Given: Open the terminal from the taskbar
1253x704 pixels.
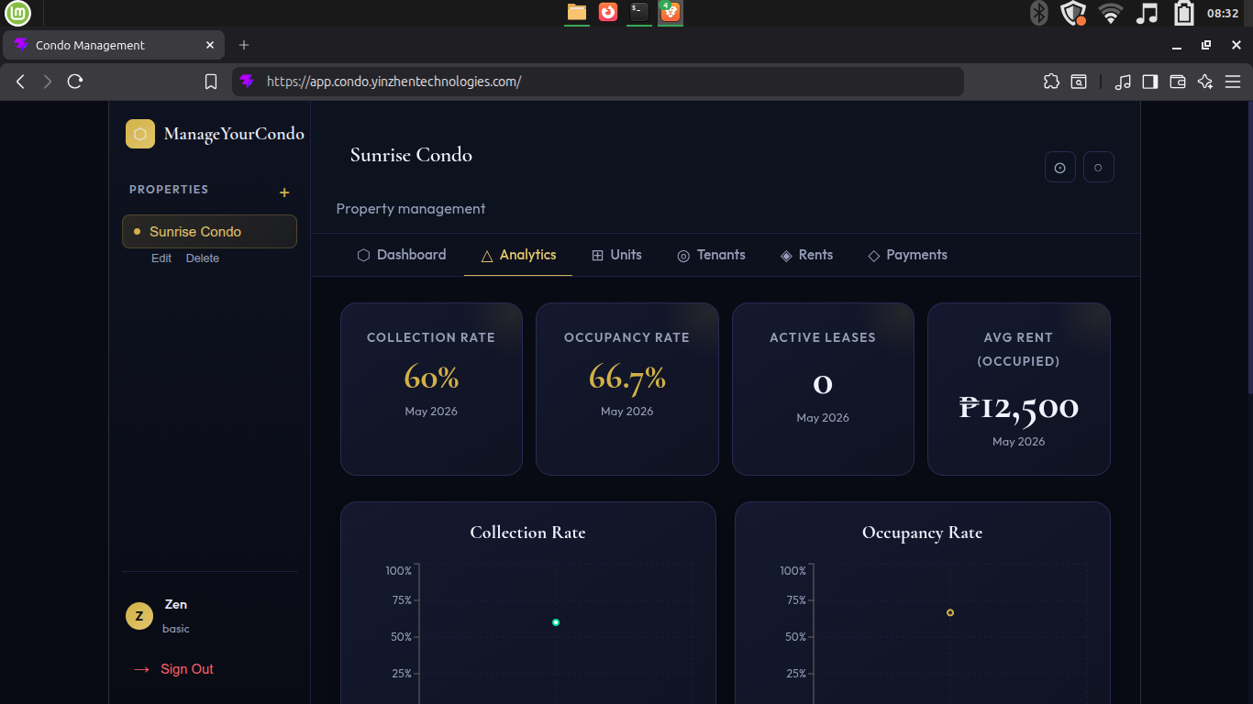Looking at the screenshot, I should click(x=639, y=12).
